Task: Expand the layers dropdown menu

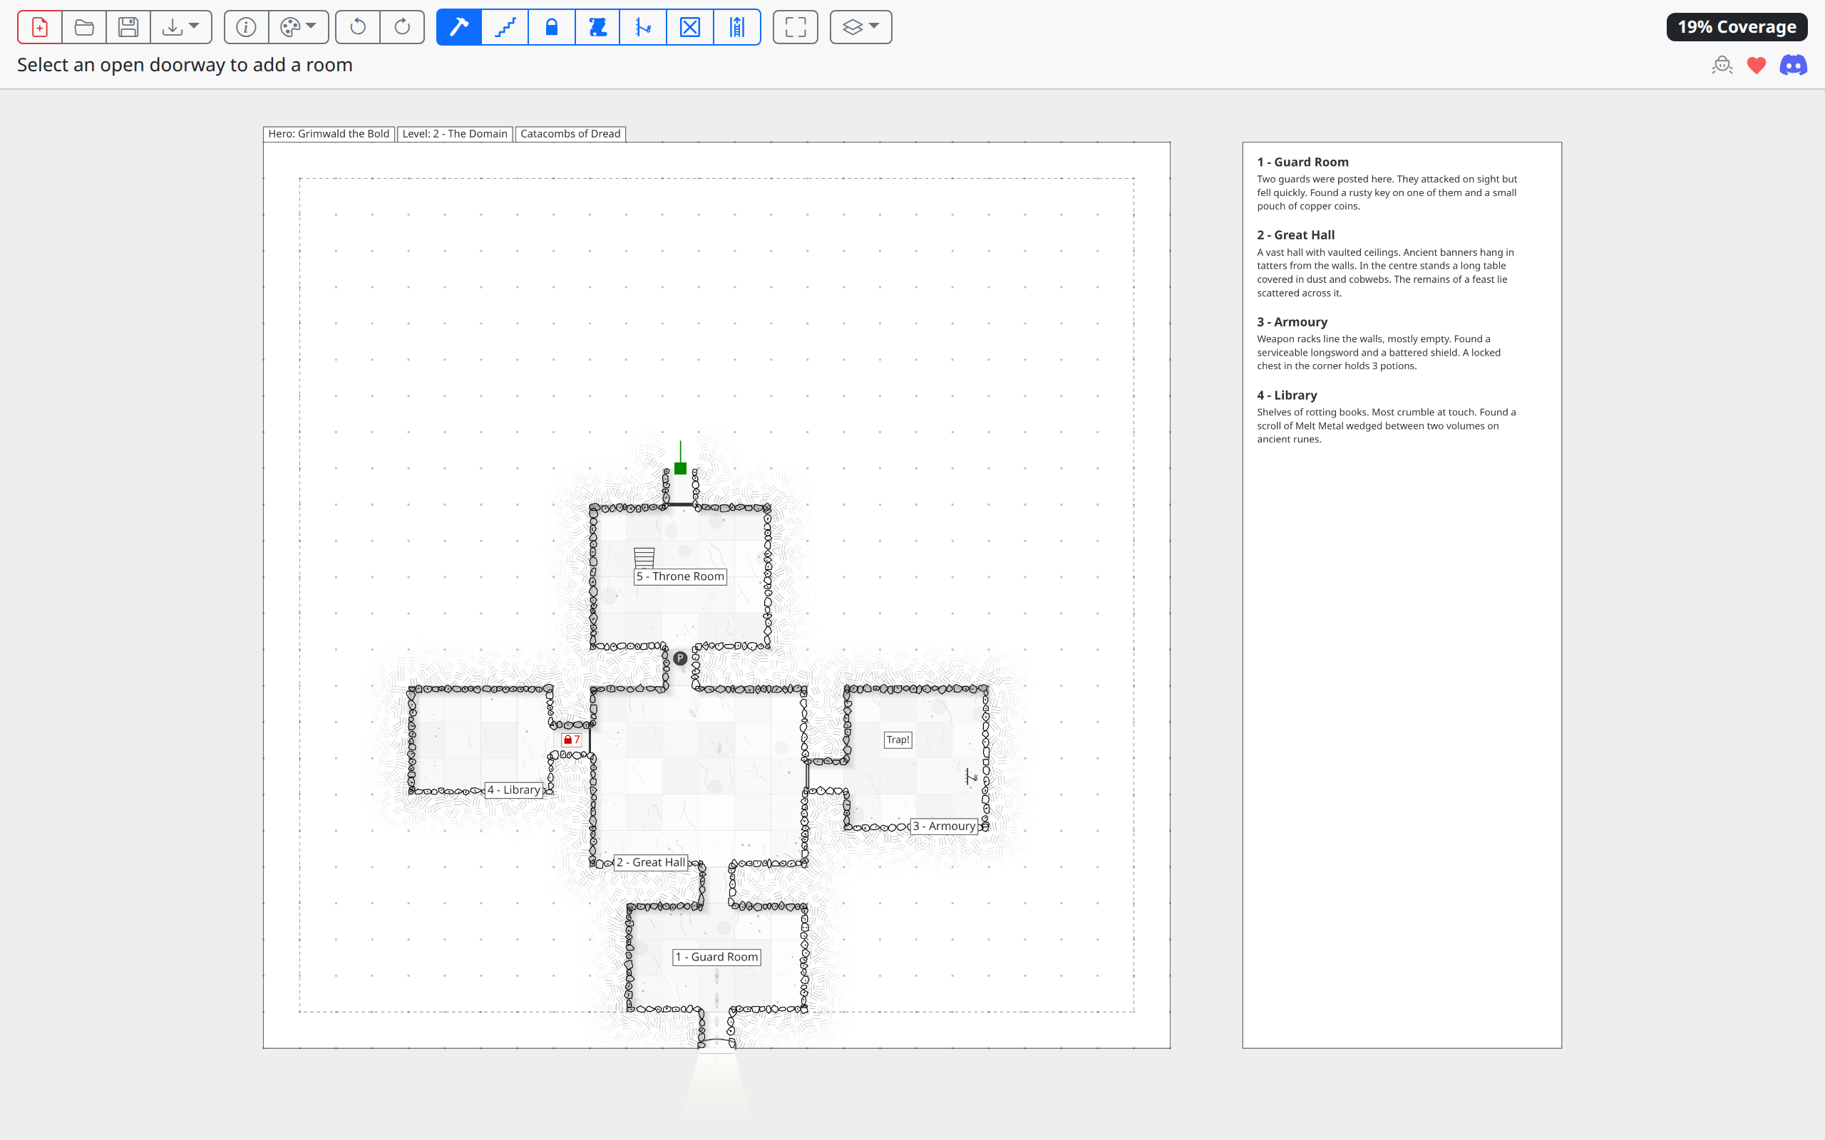Action: point(860,27)
